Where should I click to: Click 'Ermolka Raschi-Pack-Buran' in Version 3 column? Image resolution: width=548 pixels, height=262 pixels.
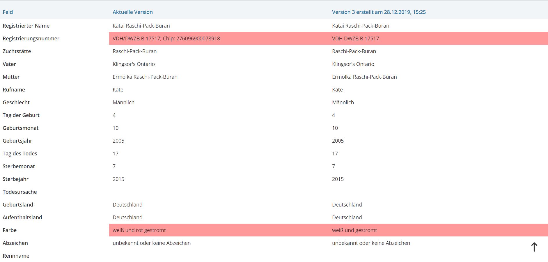[x=364, y=77]
